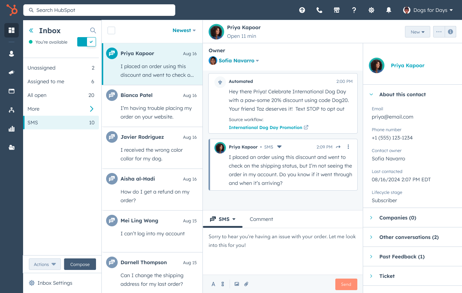Check the select-all conversations checkbox
Viewport: 462px width, 293px height.
click(x=111, y=30)
